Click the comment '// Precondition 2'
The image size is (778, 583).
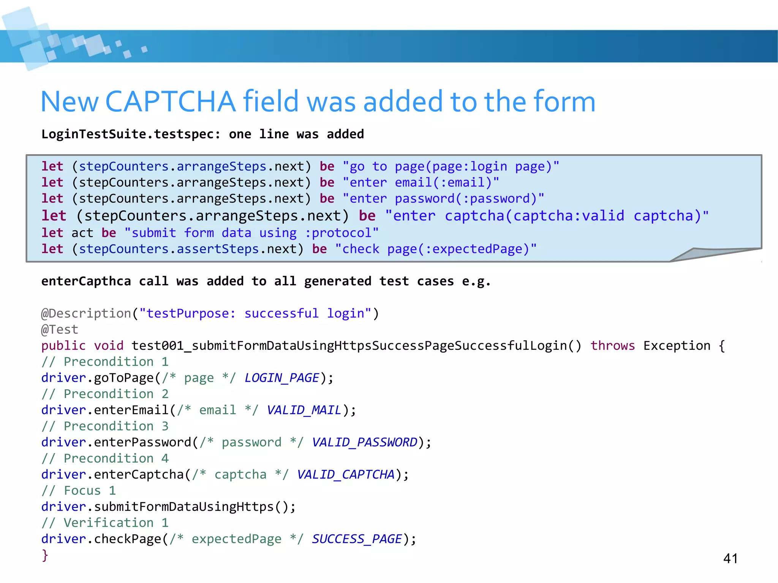coord(105,394)
